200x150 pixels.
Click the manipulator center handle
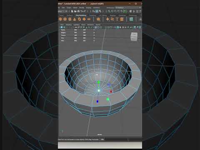99,91
